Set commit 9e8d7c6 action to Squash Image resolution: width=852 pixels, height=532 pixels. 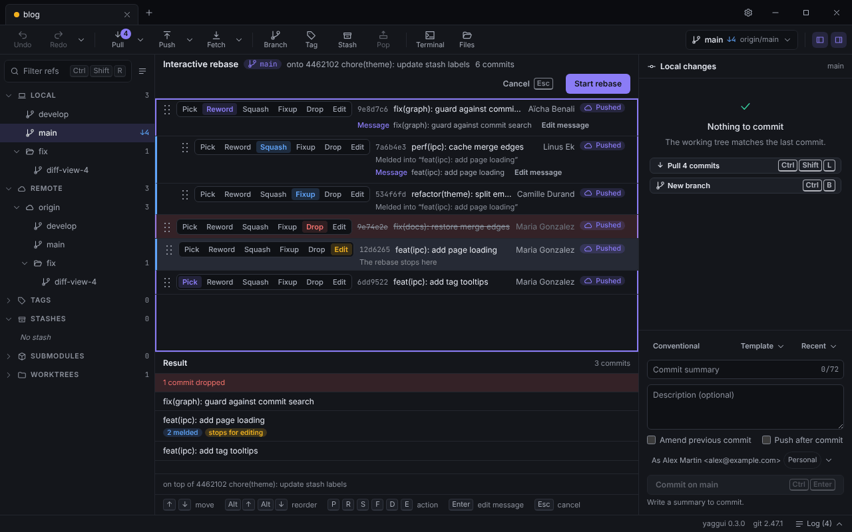point(256,110)
